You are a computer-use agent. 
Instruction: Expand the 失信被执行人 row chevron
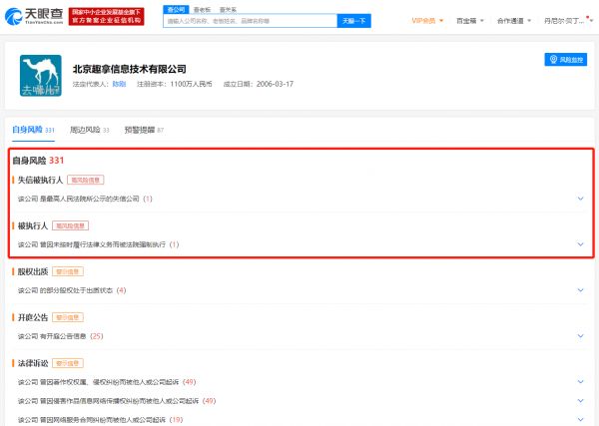point(580,199)
